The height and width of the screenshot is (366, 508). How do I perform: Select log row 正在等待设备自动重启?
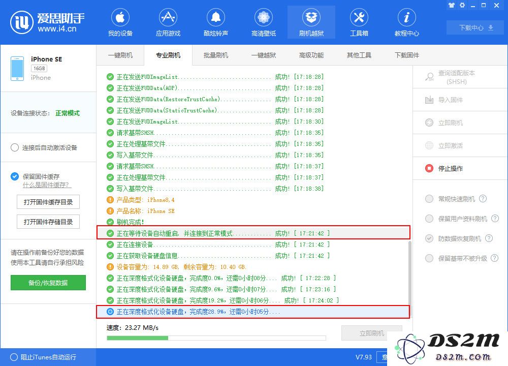coord(253,233)
